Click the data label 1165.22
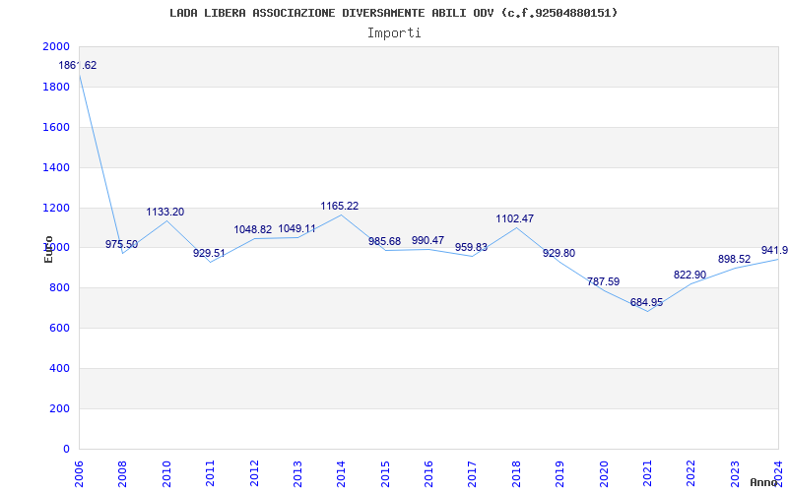 pyautogui.click(x=340, y=206)
